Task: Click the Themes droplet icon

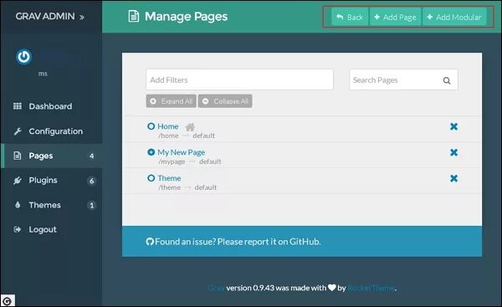Action: (18, 205)
